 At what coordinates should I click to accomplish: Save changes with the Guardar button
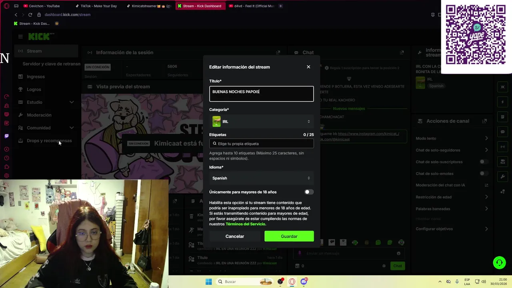(x=289, y=236)
